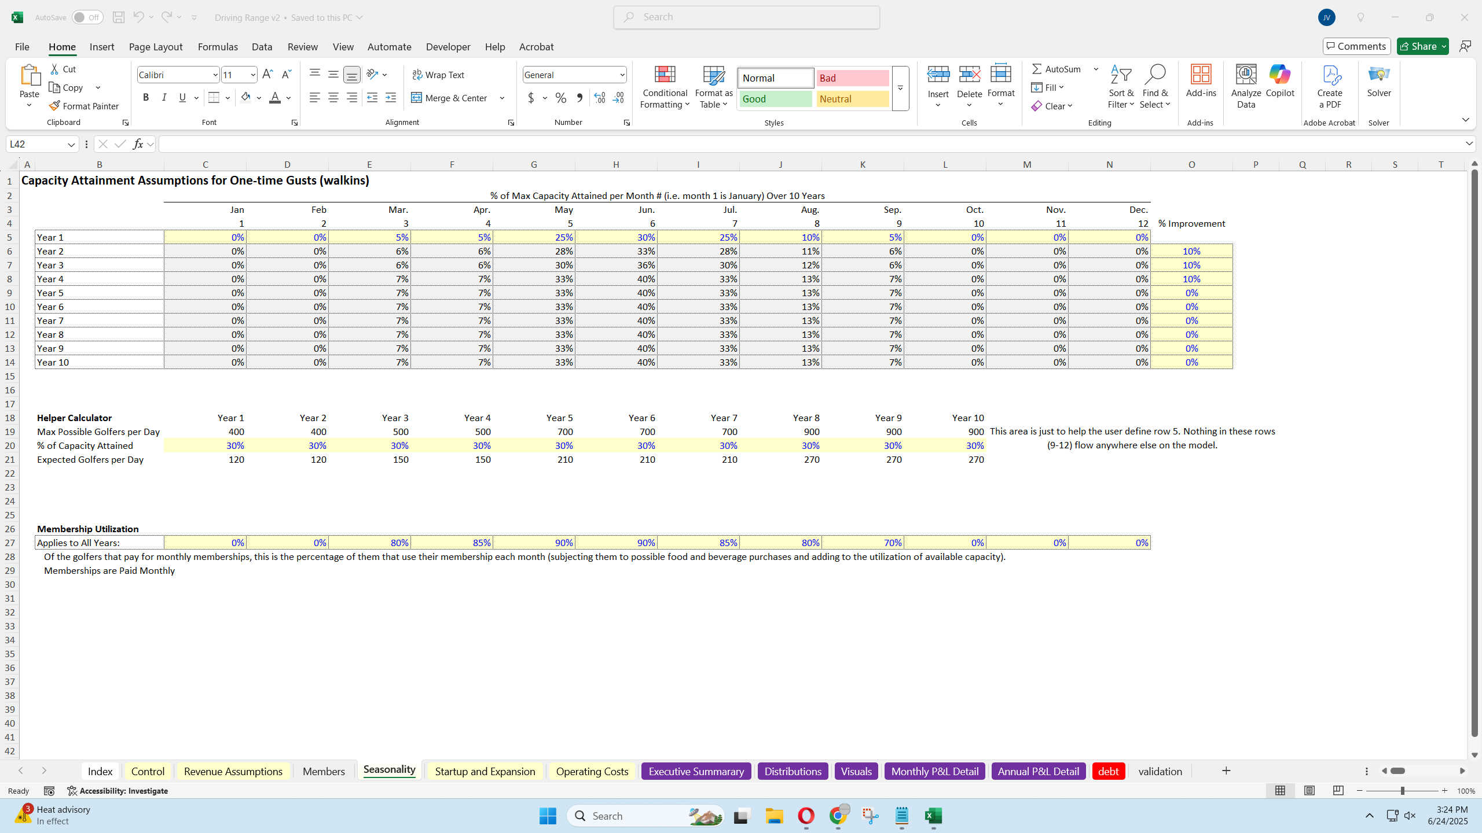1482x833 pixels.
Task: Open the font size dropdown
Action: click(x=252, y=75)
